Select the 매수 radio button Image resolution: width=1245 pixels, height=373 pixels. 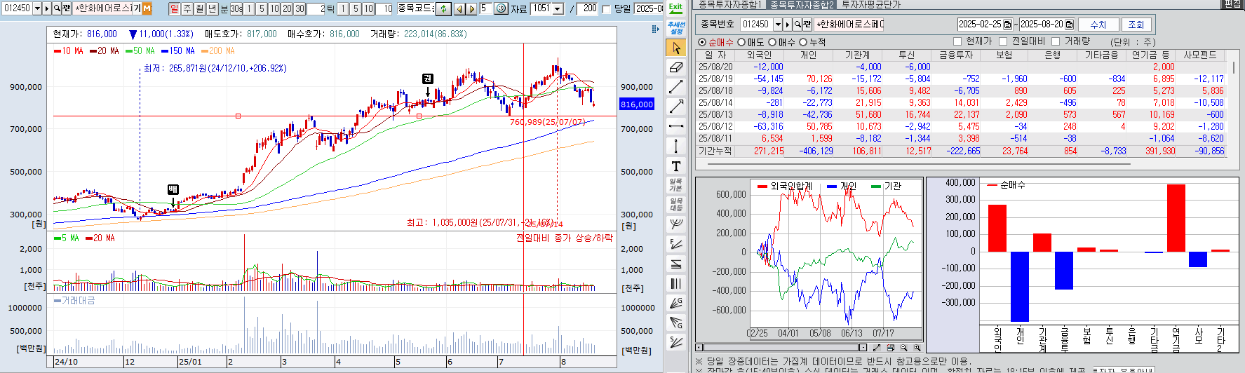click(x=772, y=42)
